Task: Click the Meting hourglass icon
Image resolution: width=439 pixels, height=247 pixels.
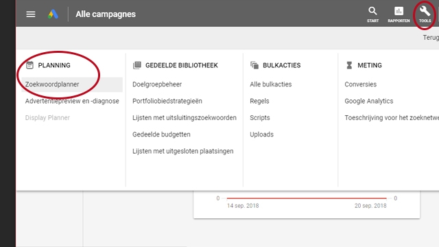Action: tap(349, 65)
